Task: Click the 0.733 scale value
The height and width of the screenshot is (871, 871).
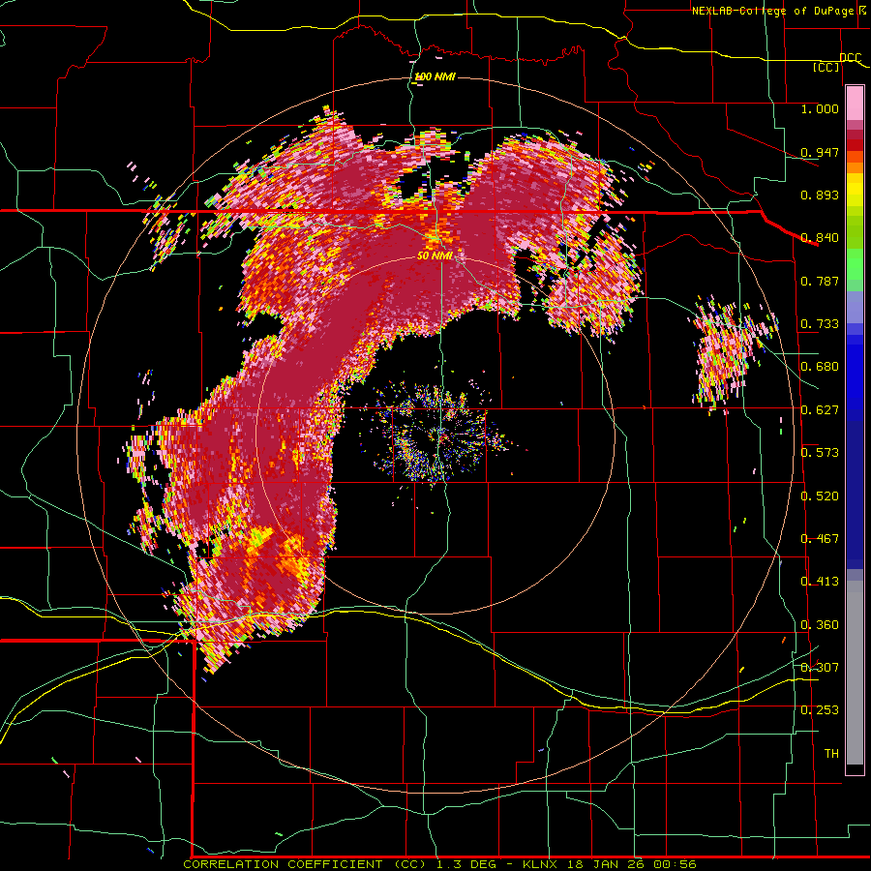Action: click(x=820, y=324)
